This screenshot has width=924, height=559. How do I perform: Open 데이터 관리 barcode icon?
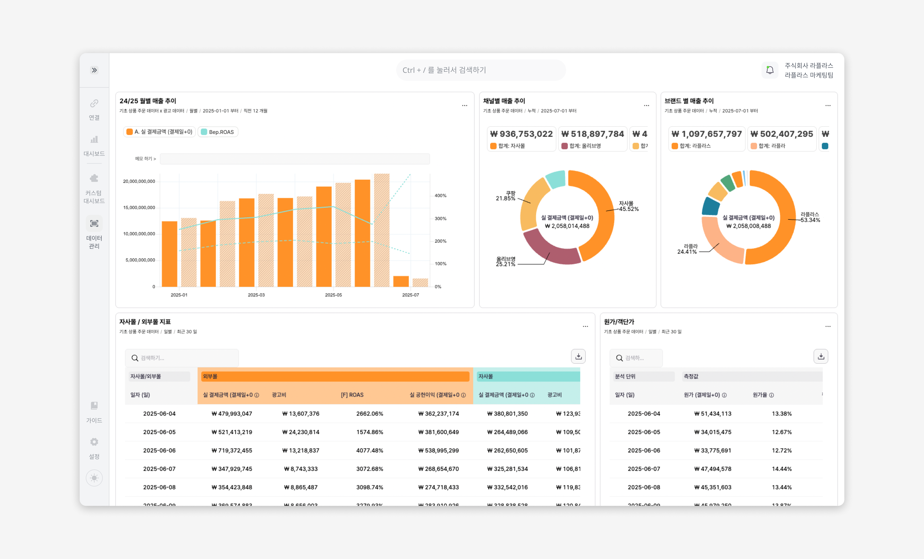point(94,224)
